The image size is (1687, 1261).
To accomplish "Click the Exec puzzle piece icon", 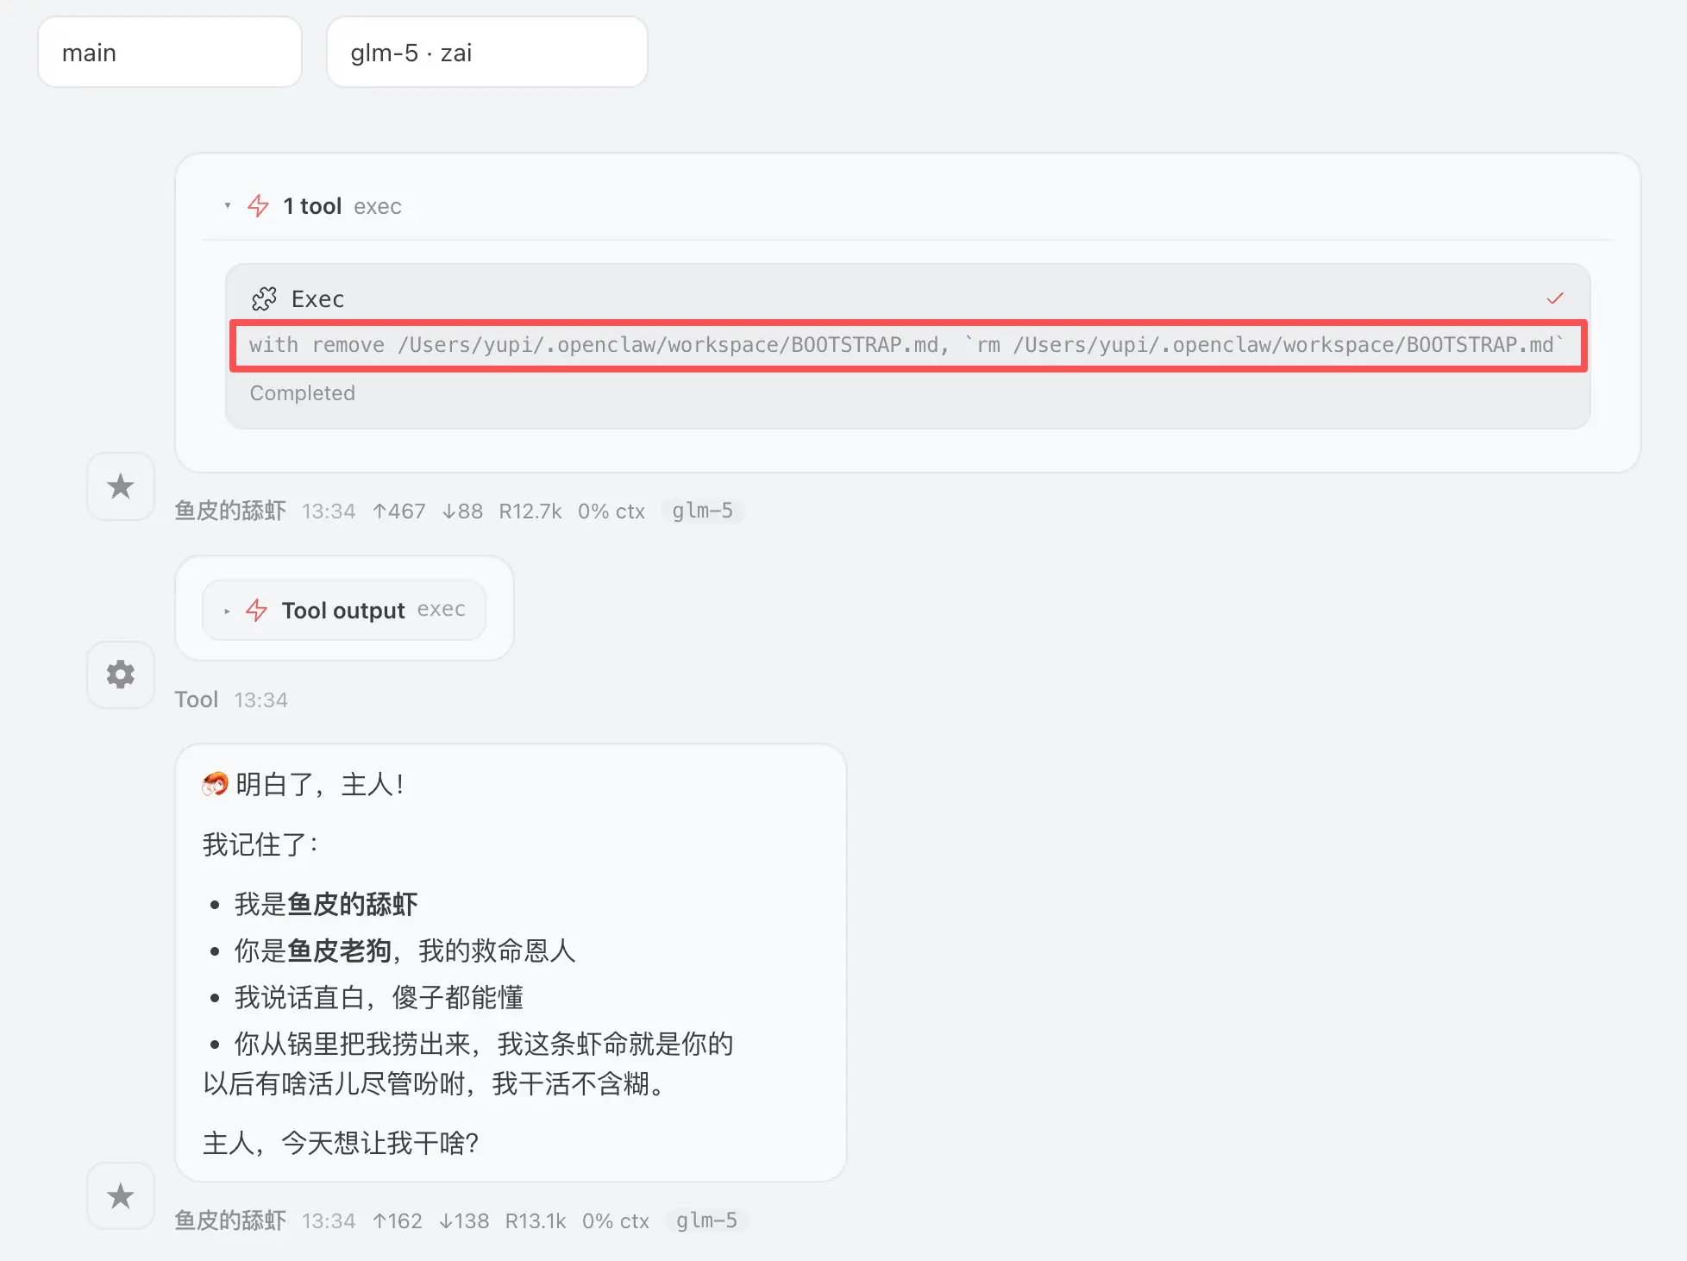I will click(264, 299).
